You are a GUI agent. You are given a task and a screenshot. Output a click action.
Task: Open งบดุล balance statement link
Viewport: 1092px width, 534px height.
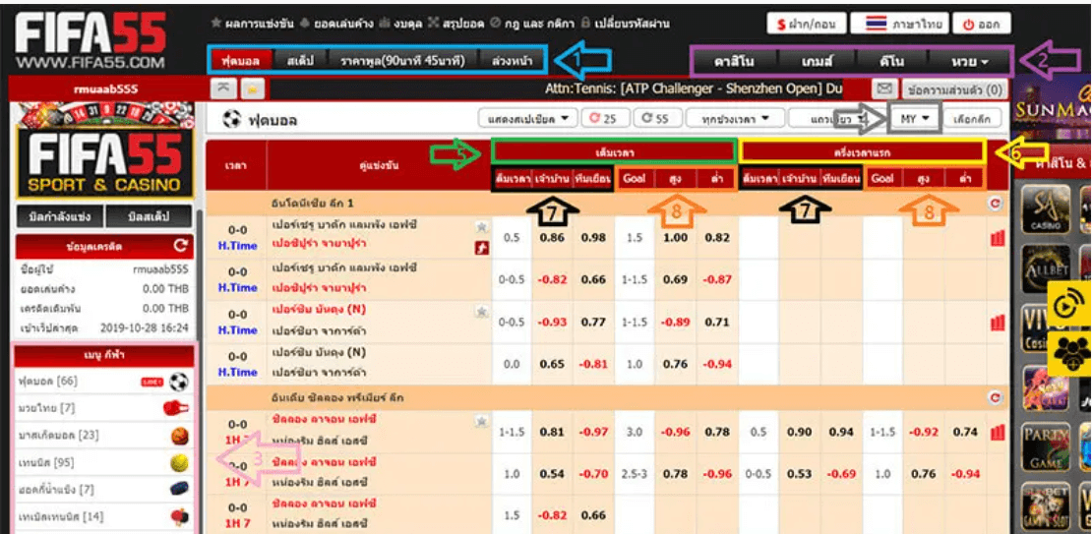pos(398,24)
